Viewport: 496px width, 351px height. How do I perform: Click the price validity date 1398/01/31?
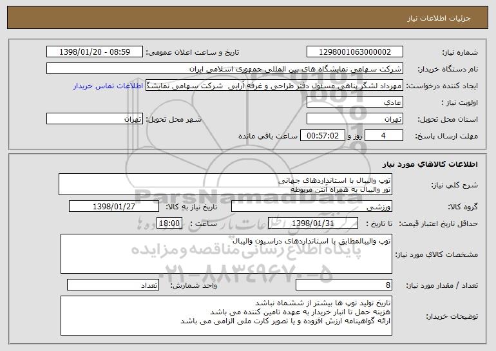313,223
